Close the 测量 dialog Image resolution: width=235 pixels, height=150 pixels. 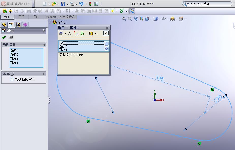click(107, 28)
